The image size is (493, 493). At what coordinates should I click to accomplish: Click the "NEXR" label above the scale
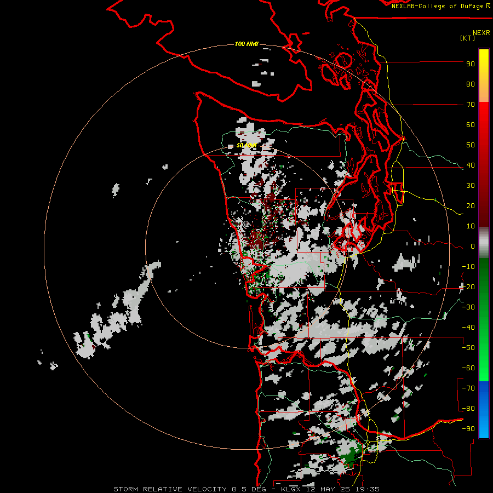(481, 33)
